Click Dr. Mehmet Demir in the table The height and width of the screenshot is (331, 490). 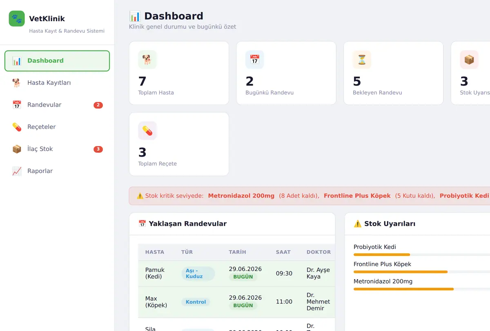(318, 302)
